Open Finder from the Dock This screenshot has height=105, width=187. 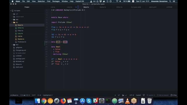coord(37,101)
